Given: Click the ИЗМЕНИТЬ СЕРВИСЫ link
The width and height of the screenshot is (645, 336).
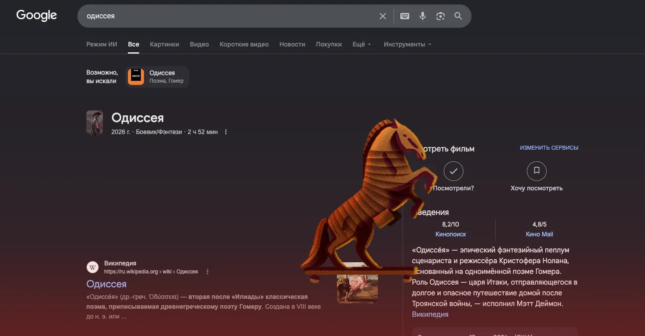Looking at the screenshot, I should click(549, 147).
